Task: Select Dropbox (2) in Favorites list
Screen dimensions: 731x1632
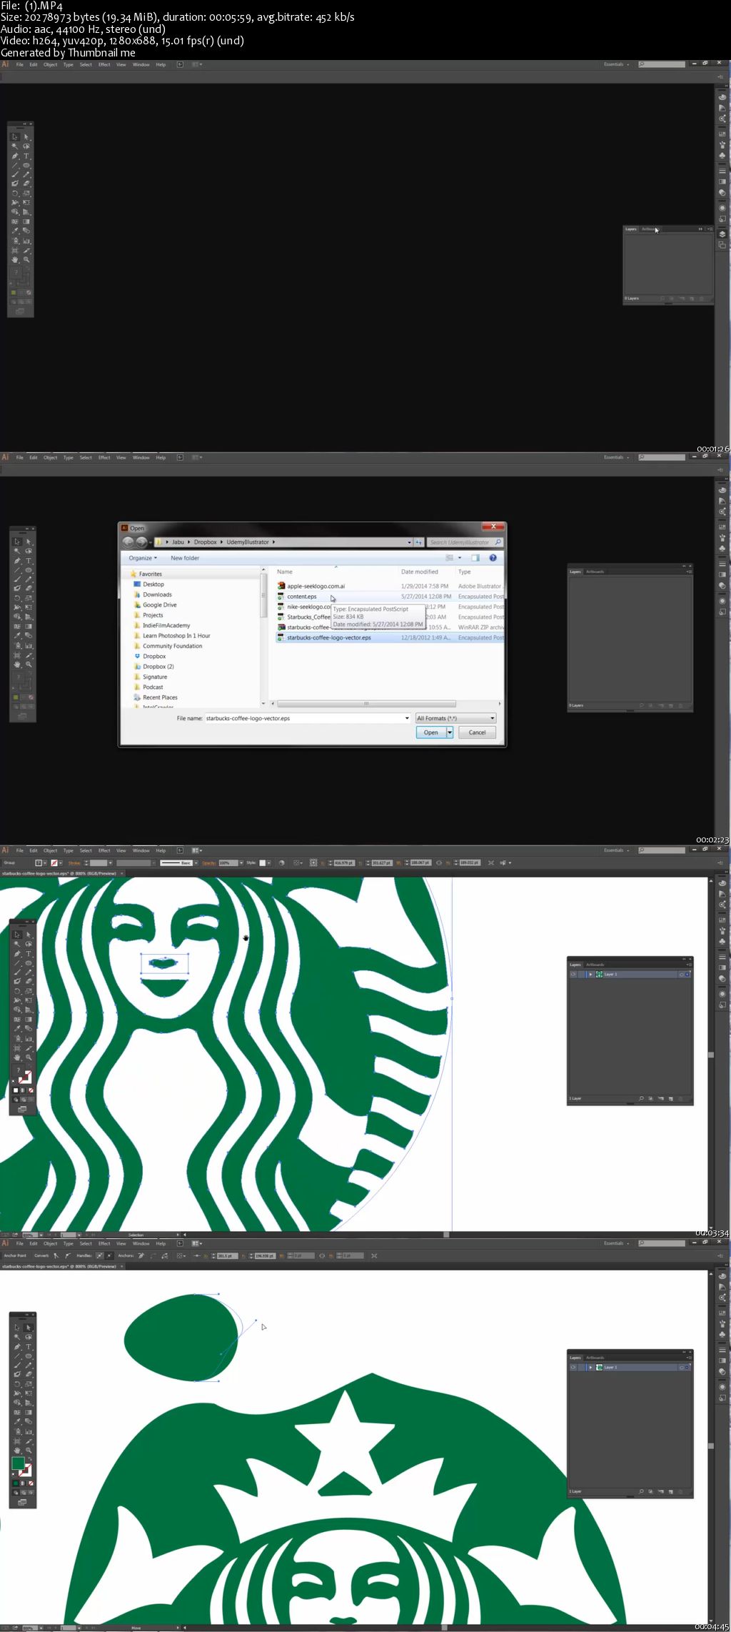Action: pos(158,667)
